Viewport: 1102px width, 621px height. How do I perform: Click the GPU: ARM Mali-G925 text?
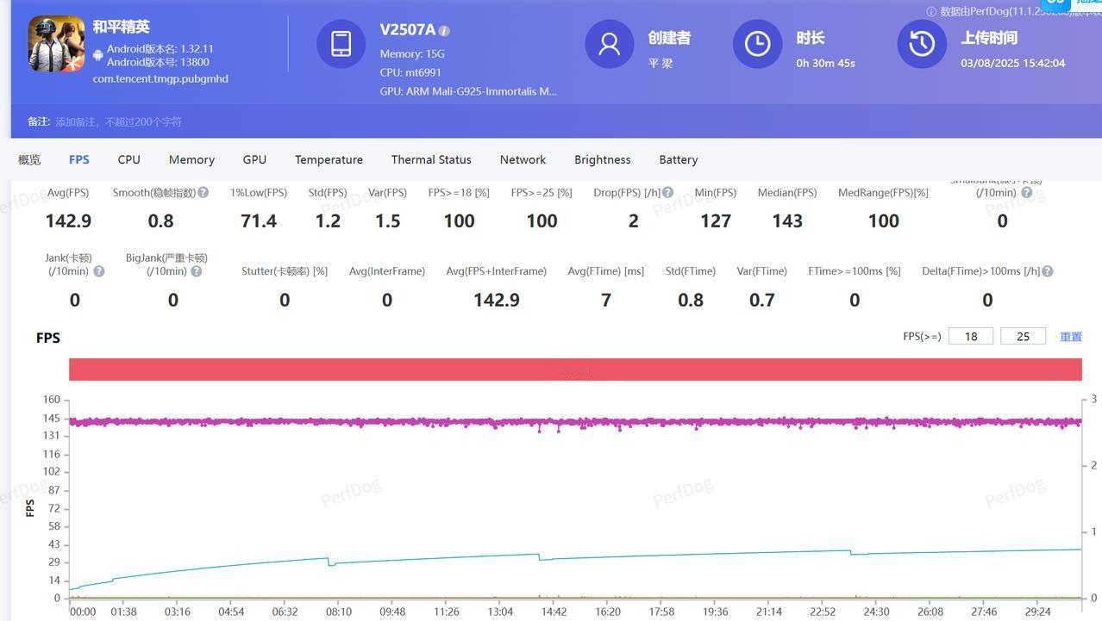468,91
